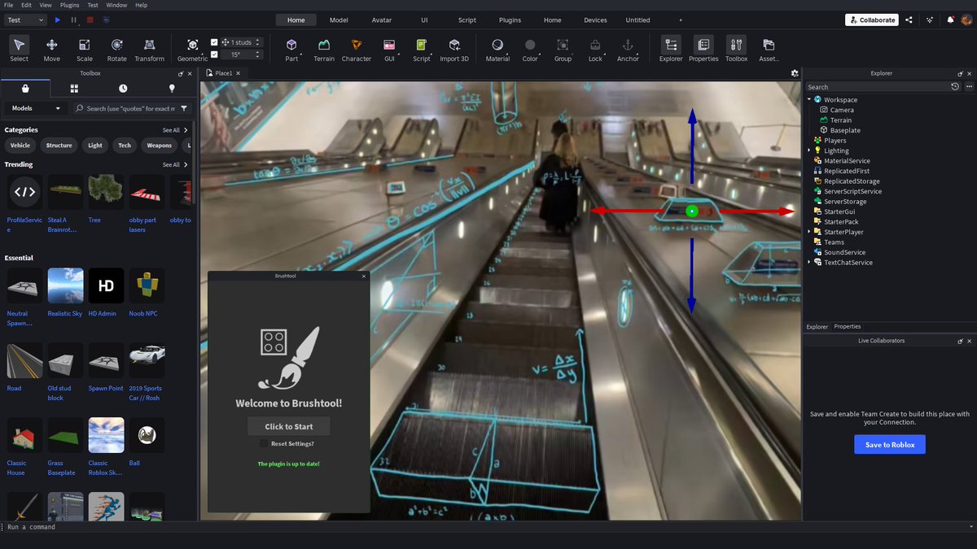Select the Weapons category chip

(x=159, y=145)
